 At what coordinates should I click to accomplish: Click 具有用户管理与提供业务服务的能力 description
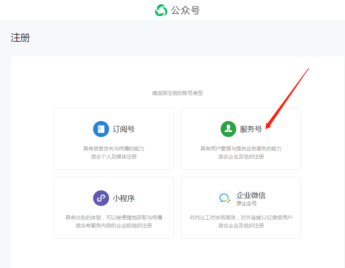tap(241, 149)
